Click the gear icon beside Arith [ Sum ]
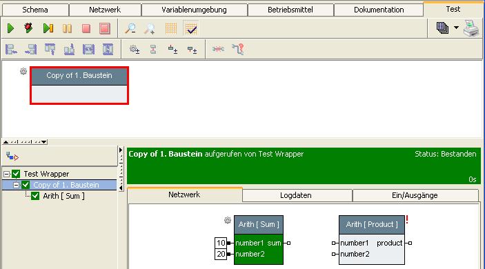Image resolution: width=485 pixels, height=269 pixels. tap(228, 220)
